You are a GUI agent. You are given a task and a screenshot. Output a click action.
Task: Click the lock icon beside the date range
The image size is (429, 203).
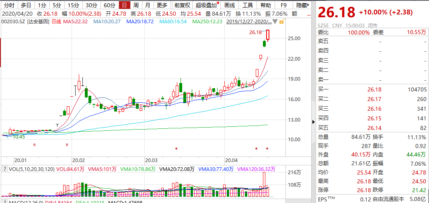(x=282, y=21)
